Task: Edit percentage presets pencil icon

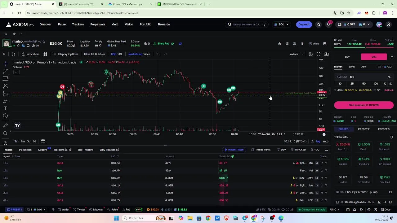Action: click(x=390, y=84)
